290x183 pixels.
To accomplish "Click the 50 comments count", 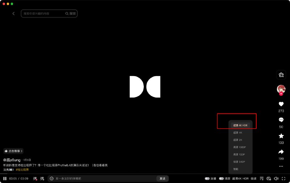I will [281, 127].
